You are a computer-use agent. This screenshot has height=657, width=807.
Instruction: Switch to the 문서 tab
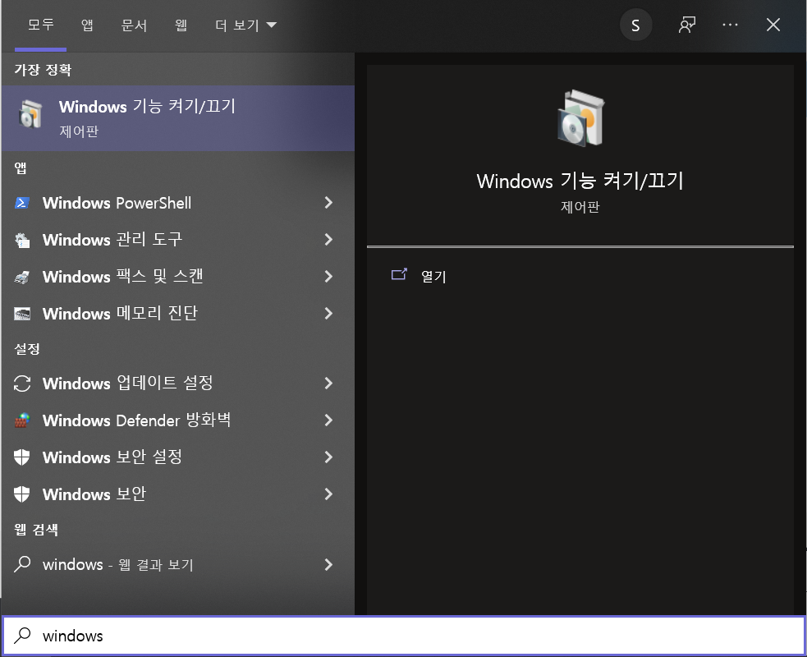click(134, 25)
